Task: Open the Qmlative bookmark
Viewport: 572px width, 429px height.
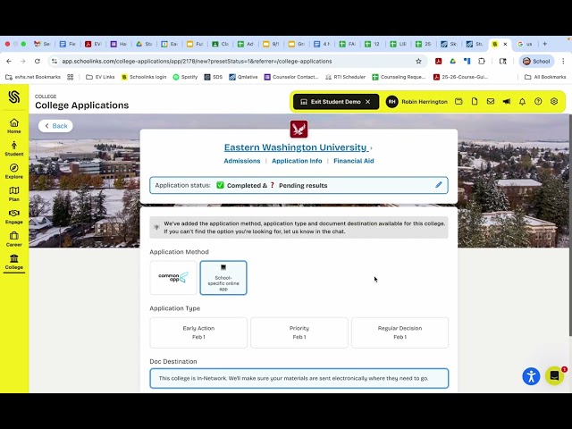Action: [x=243, y=77]
